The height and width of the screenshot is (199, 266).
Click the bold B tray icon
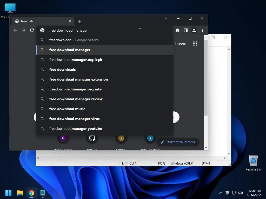(x=227, y=193)
